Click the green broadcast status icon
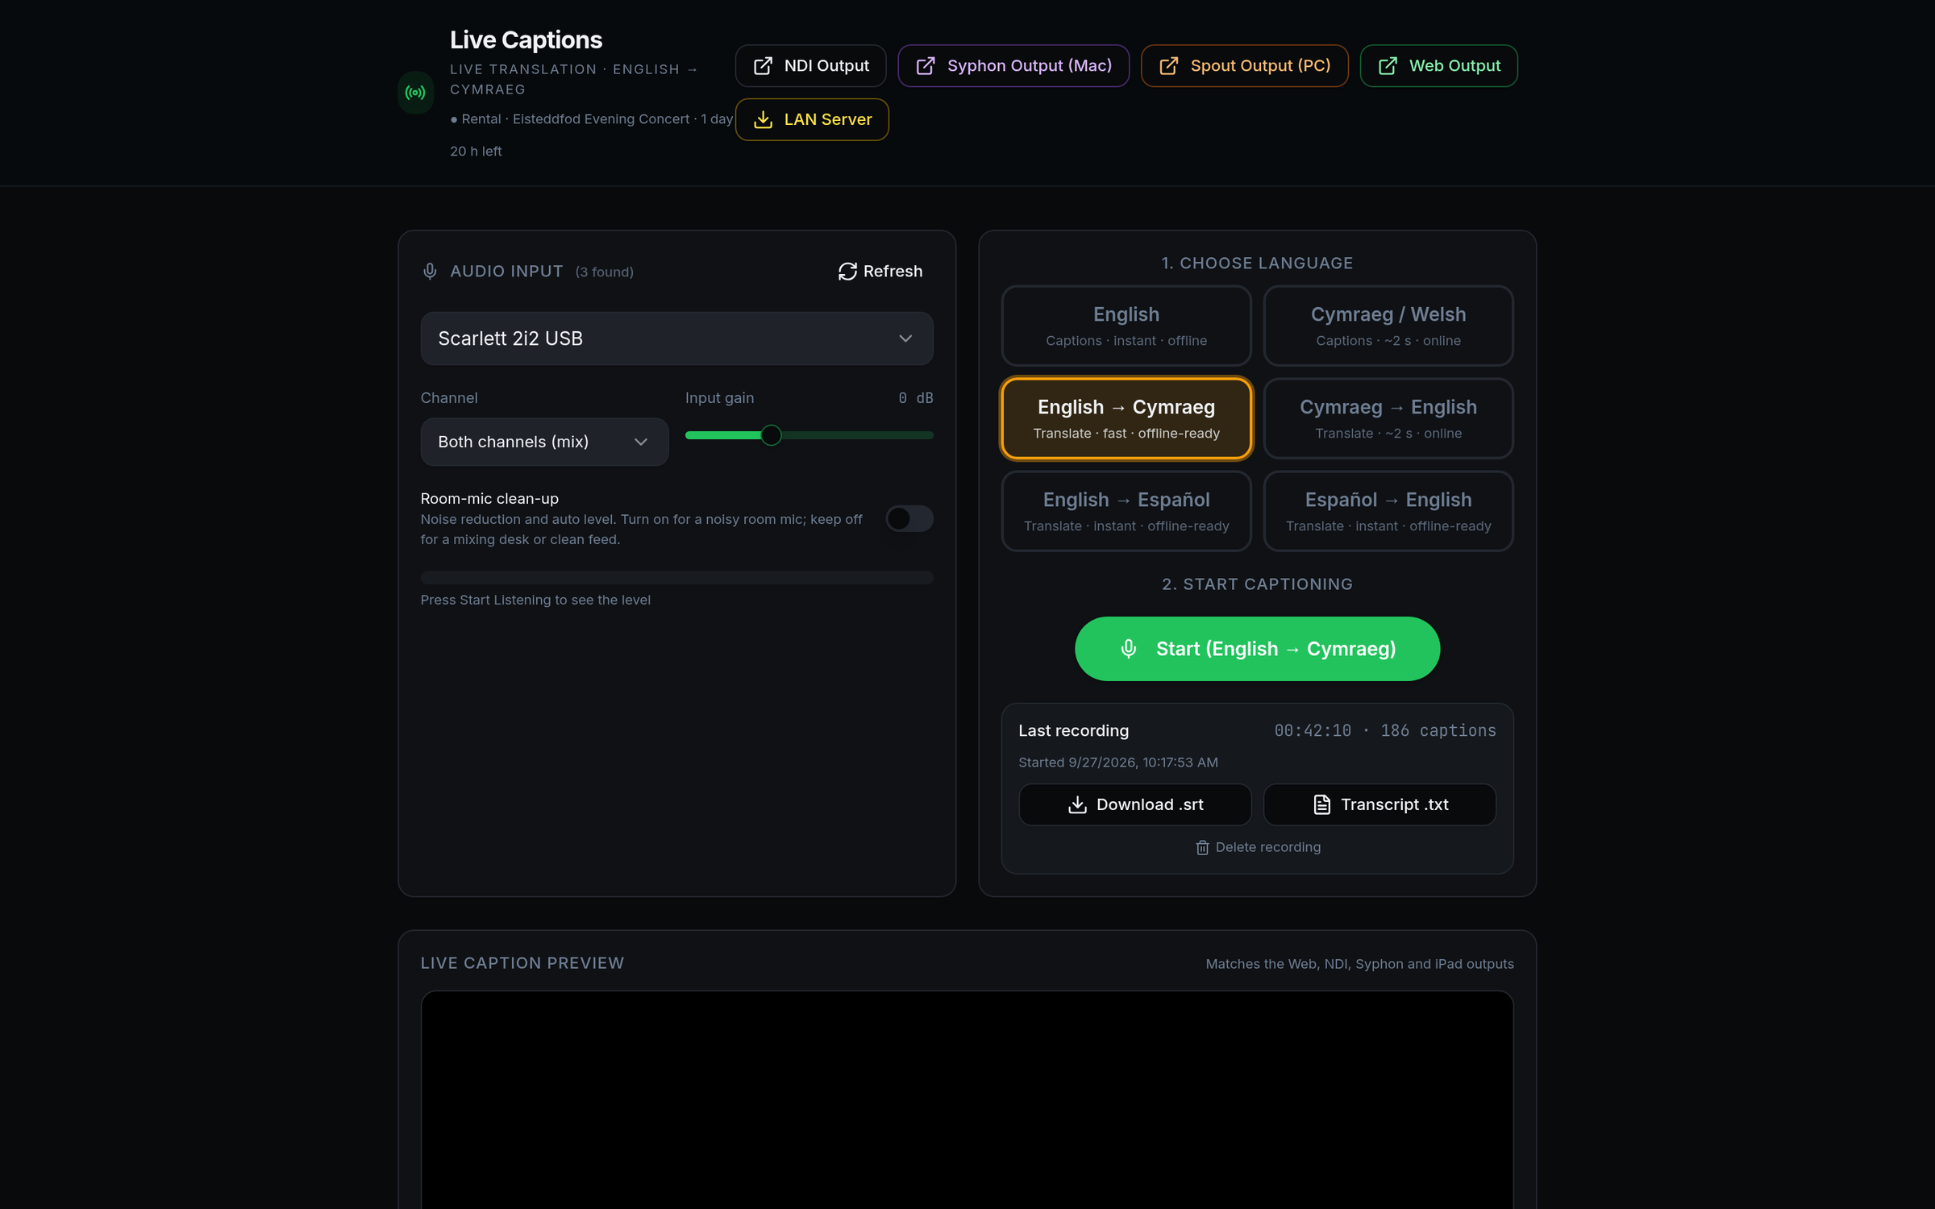This screenshot has width=1935, height=1209. [415, 93]
